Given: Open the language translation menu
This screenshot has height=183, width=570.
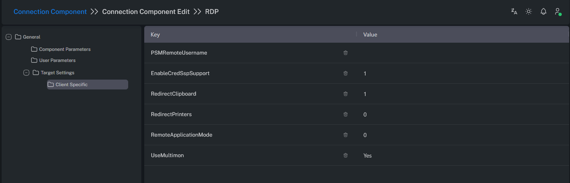Looking at the screenshot, I should click(x=514, y=11).
